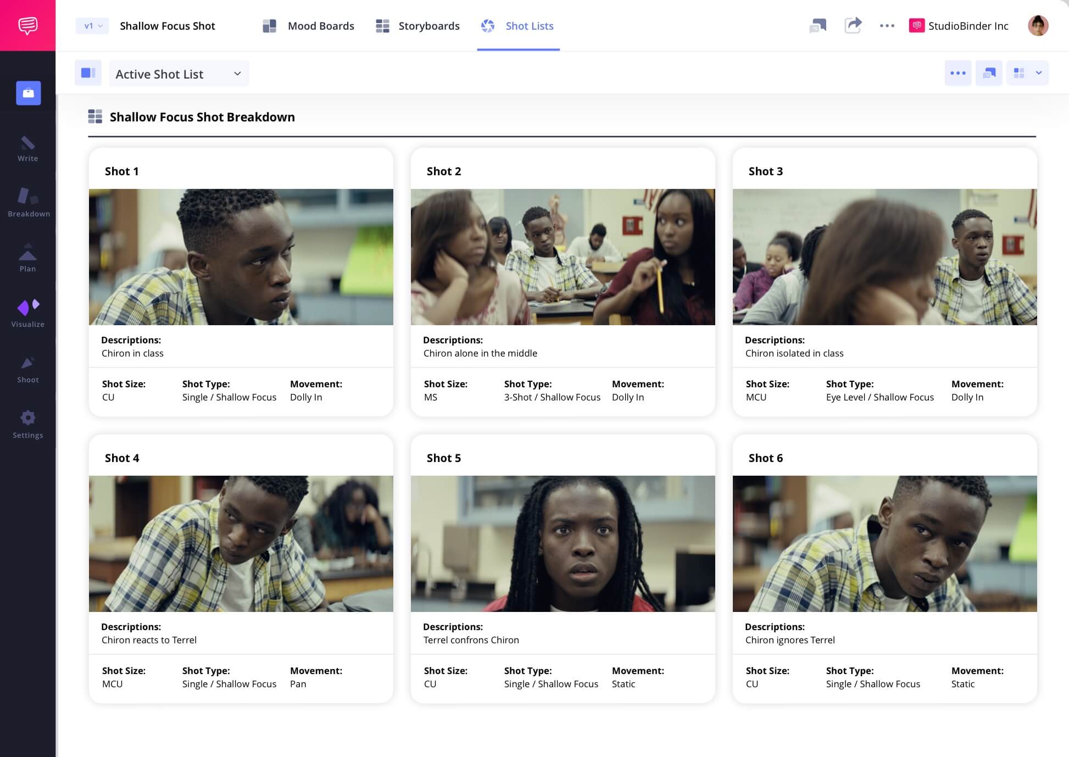Viewport: 1069px width, 757px height.
Task: Open the Shot 5 thumbnail of Terrel confronting Chiron
Action: (563, 544)
